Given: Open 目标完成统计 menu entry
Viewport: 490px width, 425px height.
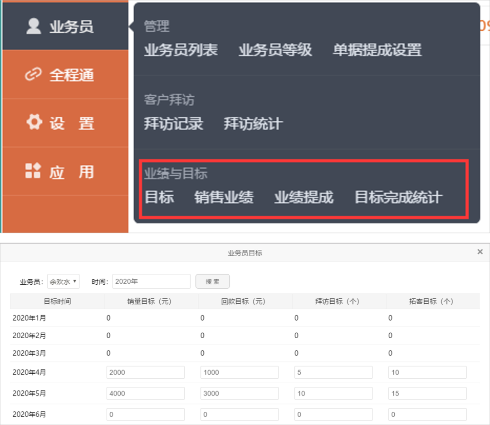Looking at the screenshot, I should click(x=398, y=198).
